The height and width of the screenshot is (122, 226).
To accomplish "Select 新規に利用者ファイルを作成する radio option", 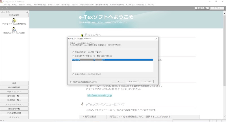I will tap(73, 74).
